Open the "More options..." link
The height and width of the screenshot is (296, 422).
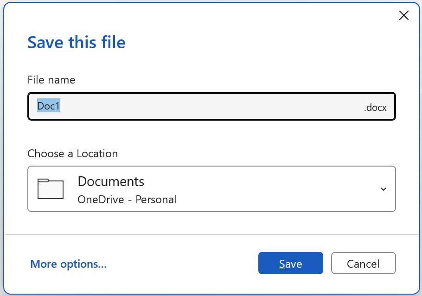tap(69, 264)
